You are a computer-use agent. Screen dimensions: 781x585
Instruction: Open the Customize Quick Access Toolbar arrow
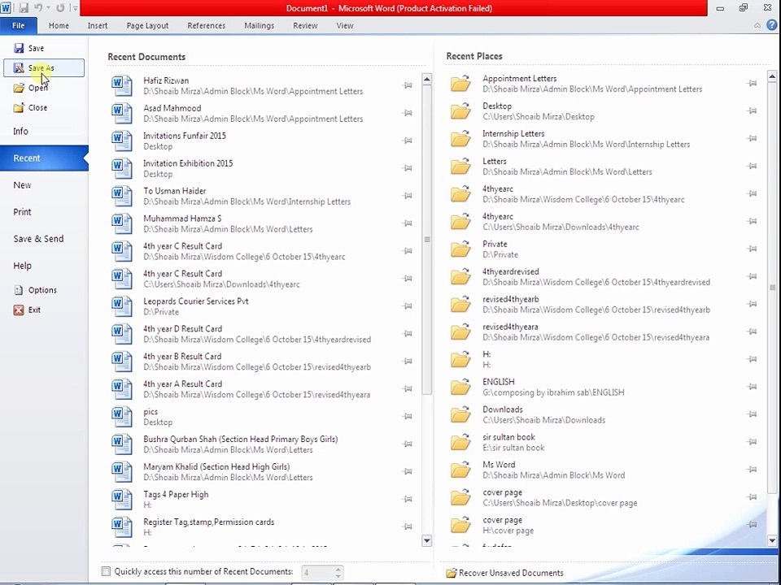(75, 8)
